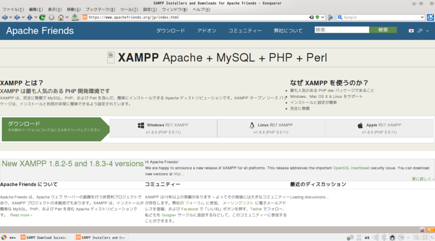Click the KDE logo throbber icon

tap(431, 17)
